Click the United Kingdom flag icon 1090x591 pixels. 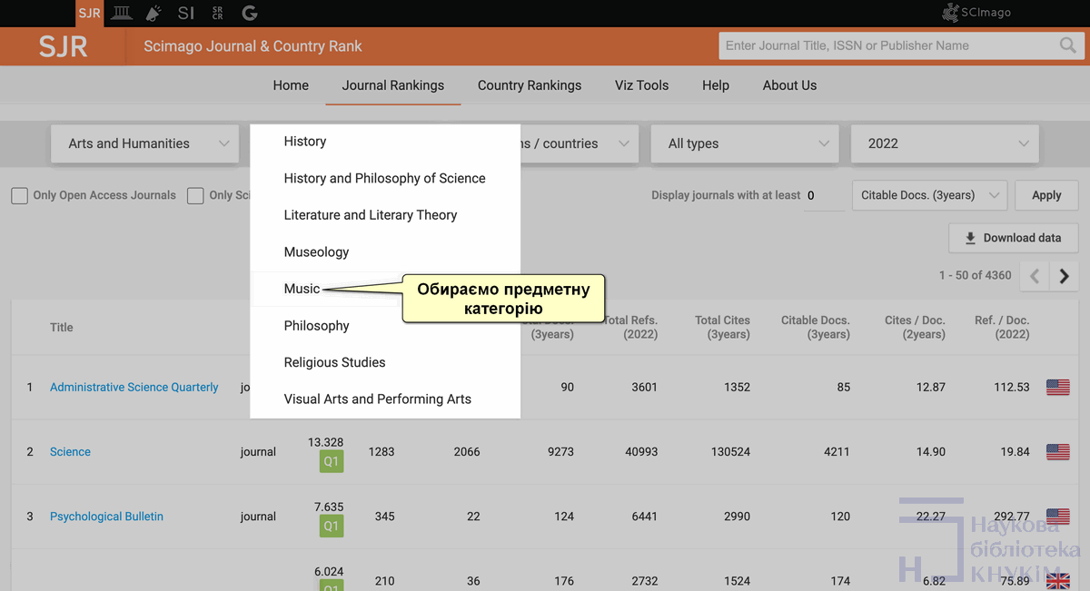point(1057,581)
